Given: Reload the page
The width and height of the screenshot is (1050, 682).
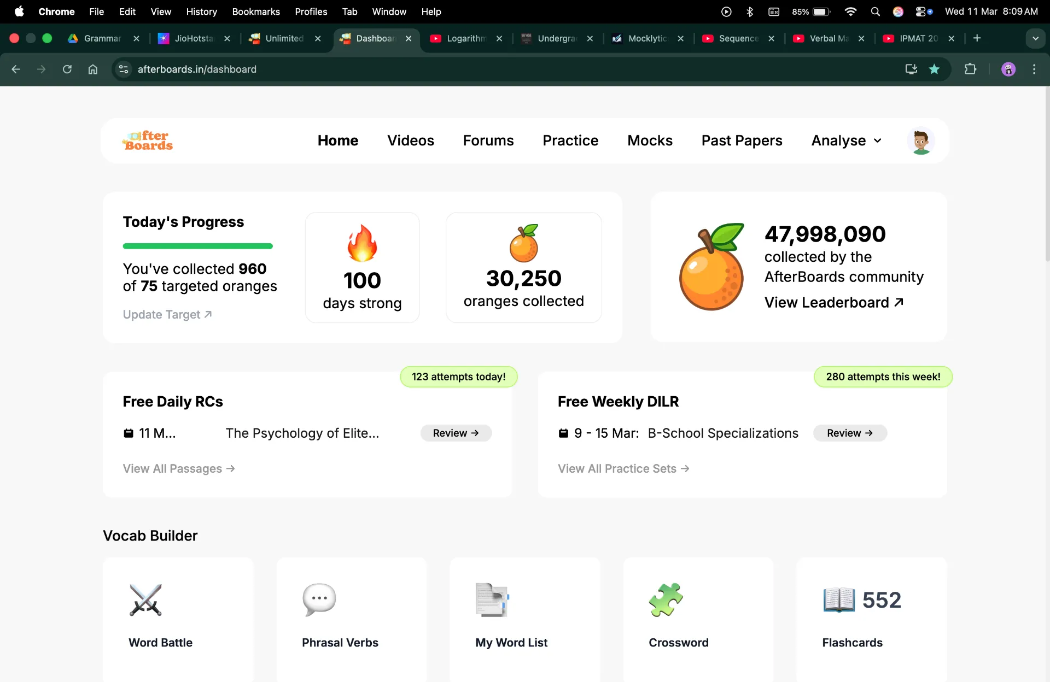Looking at the screenshot, I should point(67,69).
